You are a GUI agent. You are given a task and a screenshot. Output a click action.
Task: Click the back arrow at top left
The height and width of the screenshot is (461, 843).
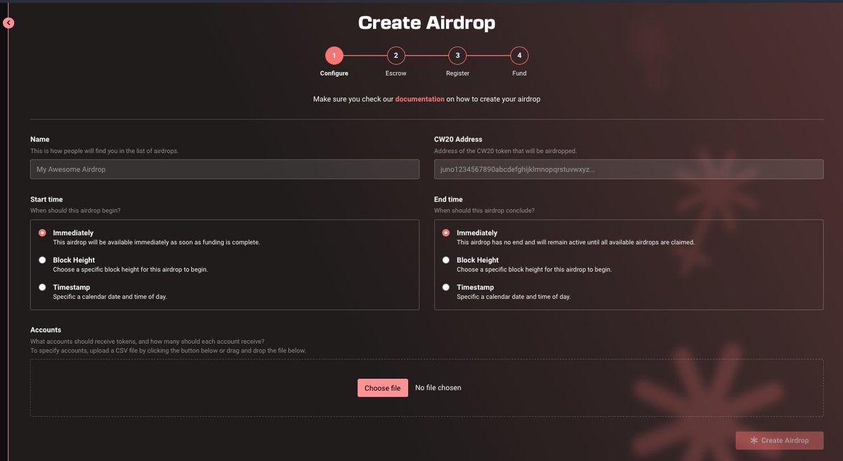click(x=8, y=22)
